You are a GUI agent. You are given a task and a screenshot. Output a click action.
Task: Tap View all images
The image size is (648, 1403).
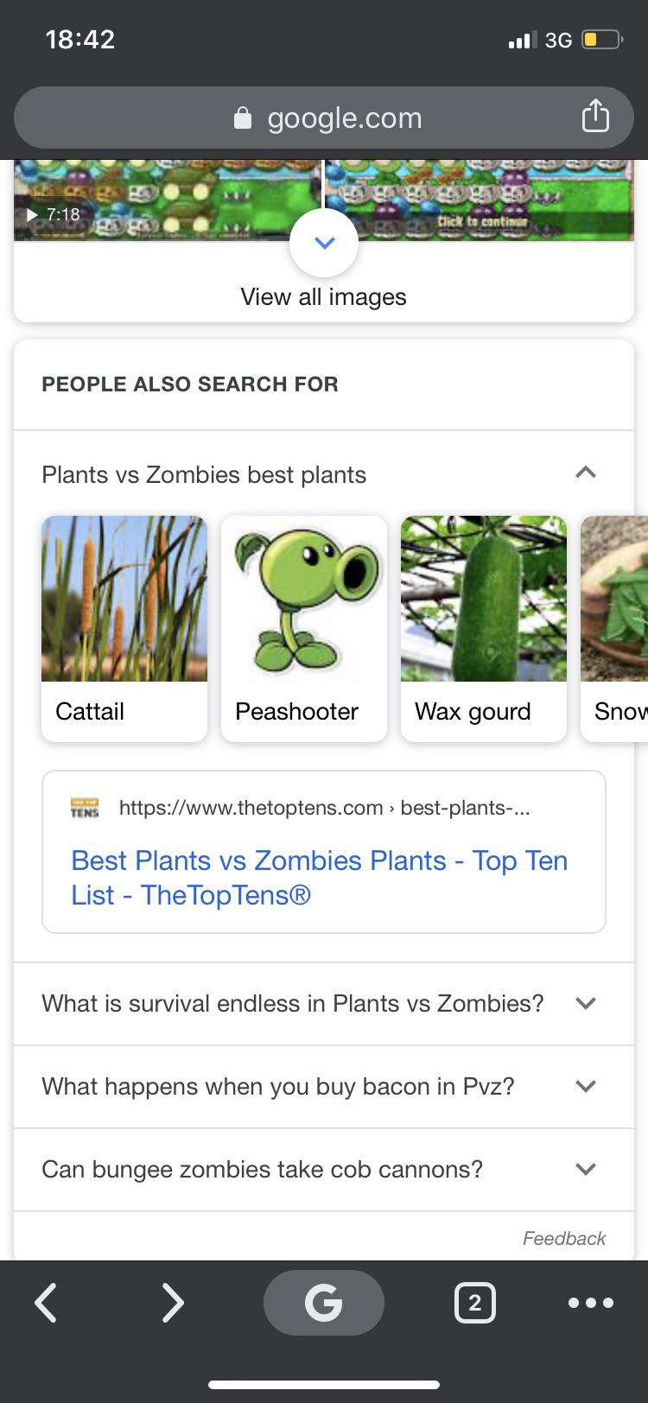pos(324,296)
